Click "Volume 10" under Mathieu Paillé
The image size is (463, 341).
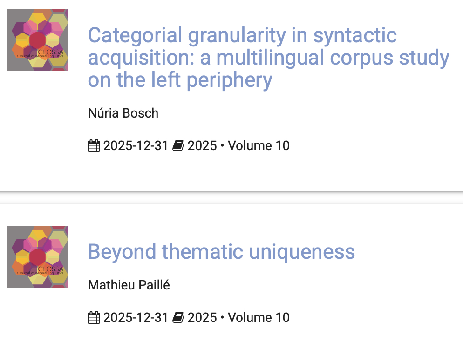(259, 318)
